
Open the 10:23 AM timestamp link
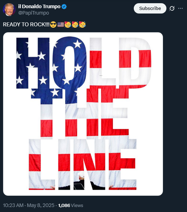pyautogui.click(x=13, y=205)
